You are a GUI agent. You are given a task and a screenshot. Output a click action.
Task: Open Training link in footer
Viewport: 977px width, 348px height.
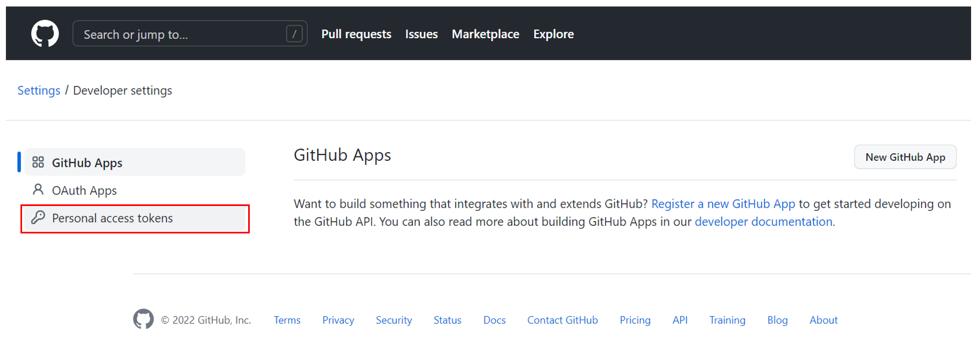[727, 320]
